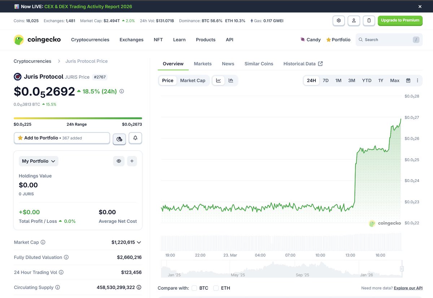
Task: Open the Exchanges menu
Action: pos(131,40)
